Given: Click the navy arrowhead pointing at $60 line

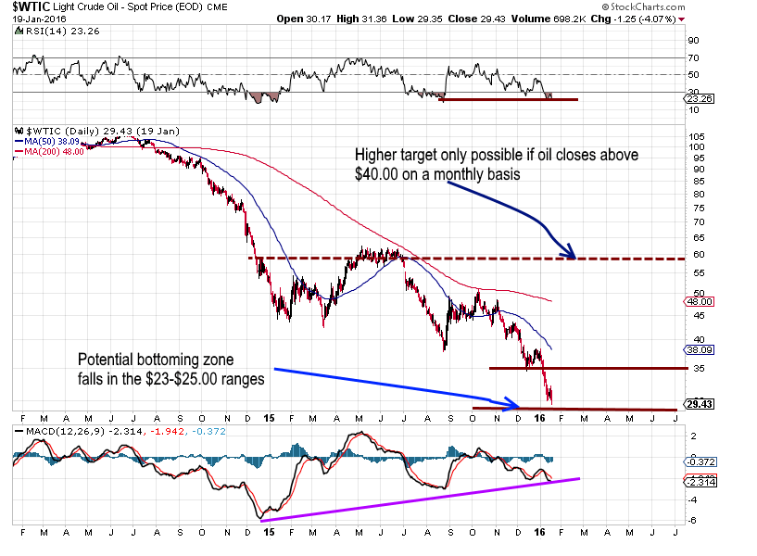Looking at the screenshot, I should (568, 251).
